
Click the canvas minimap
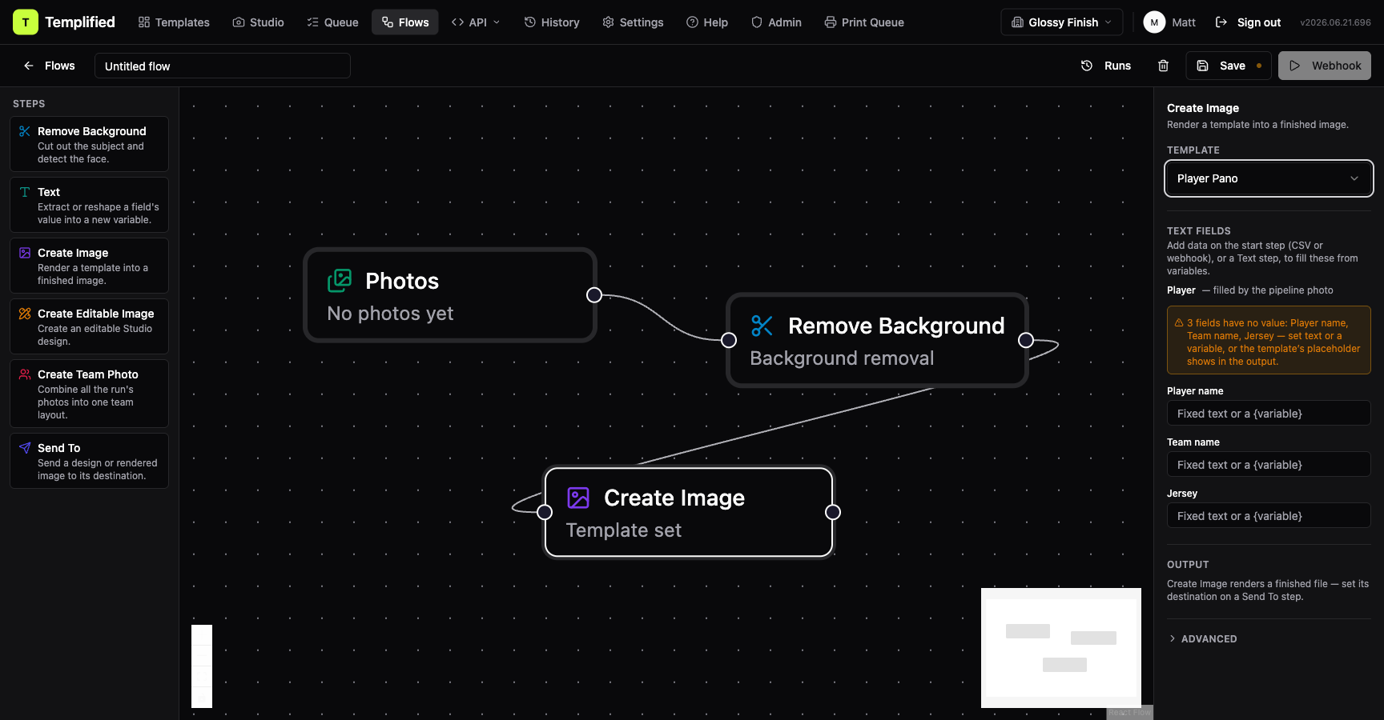pos(1061,648)
